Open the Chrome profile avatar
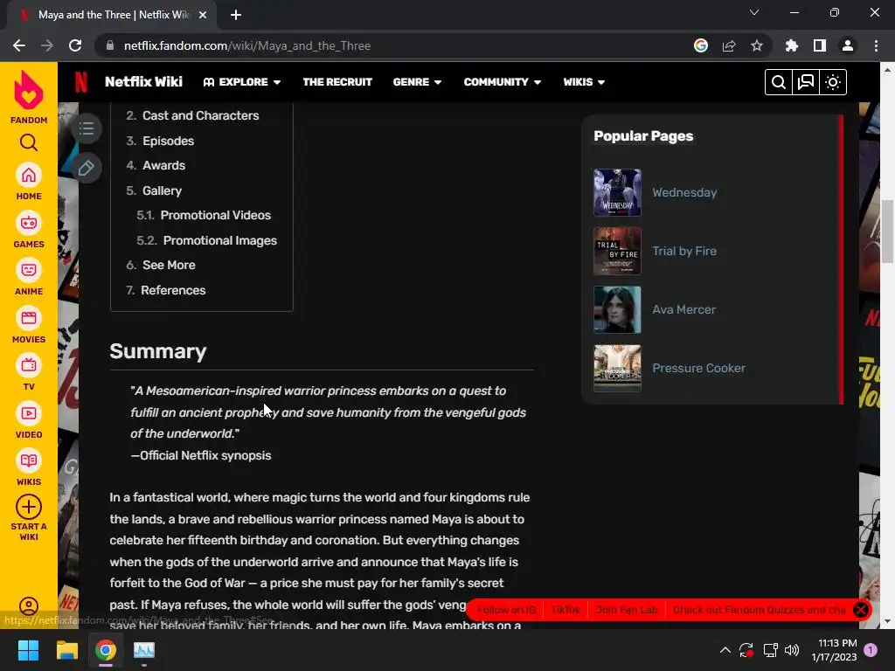 click(x=848, y=45)
